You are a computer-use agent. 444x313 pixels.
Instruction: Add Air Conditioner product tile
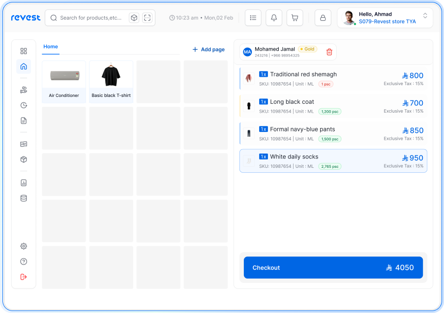coord(64,82)
